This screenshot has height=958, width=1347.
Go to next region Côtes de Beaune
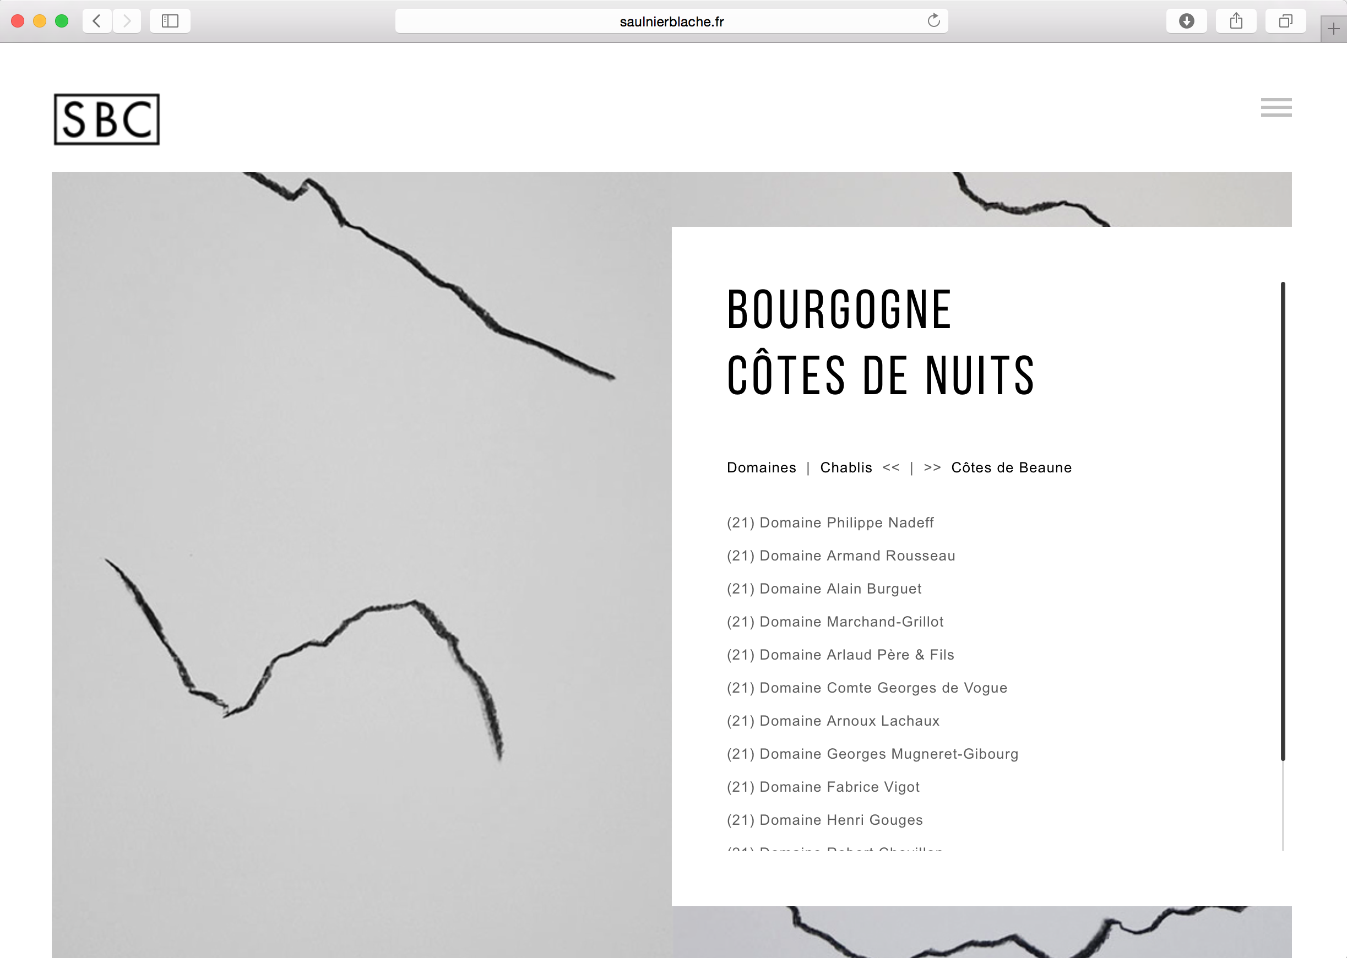pyautogui.click(x=1011, y=468)
